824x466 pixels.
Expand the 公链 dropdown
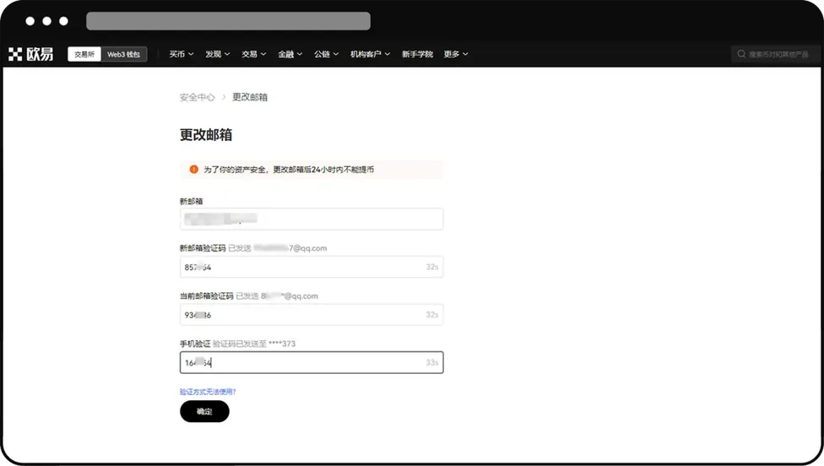pyautogui.click(x=326, y=54)
